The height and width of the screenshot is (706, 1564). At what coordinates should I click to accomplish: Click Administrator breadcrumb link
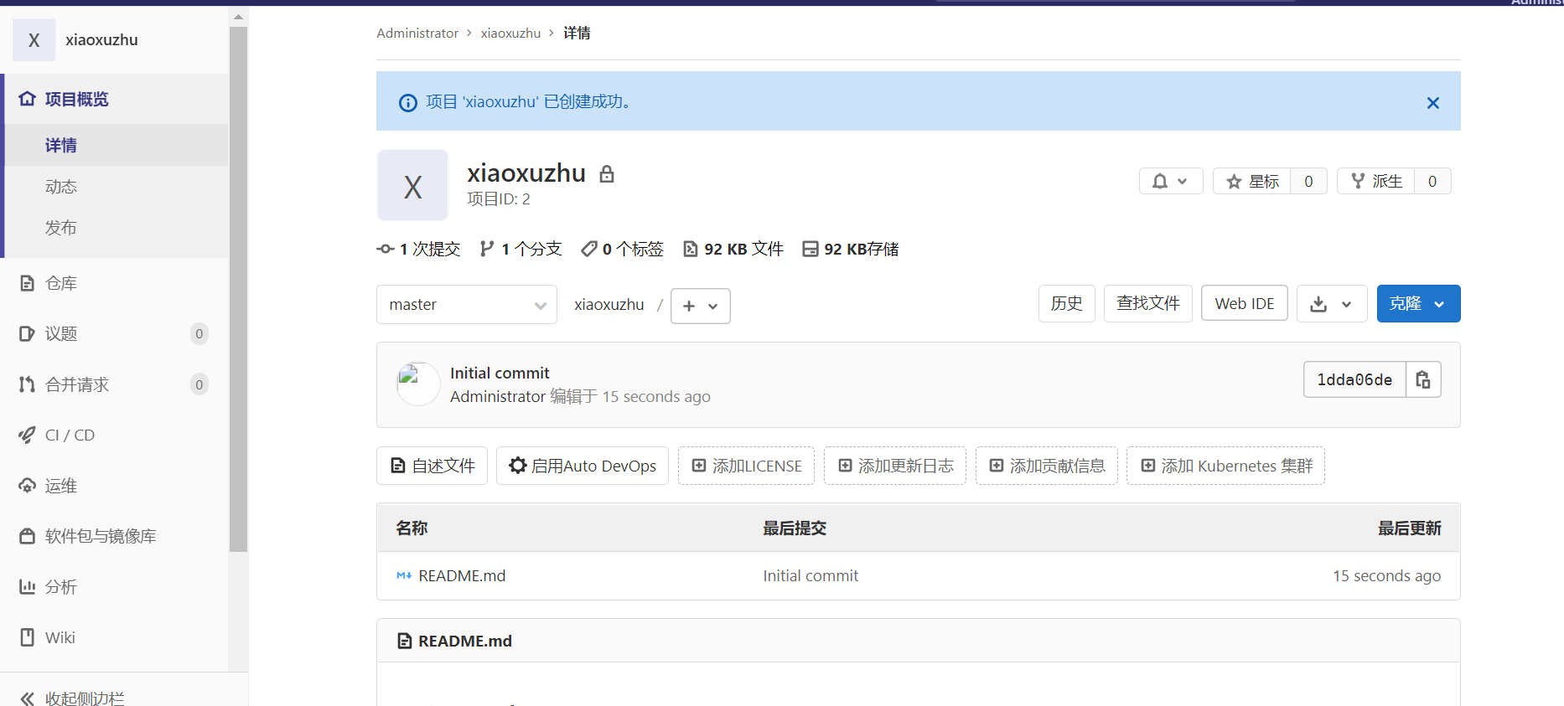click(417, 33)
